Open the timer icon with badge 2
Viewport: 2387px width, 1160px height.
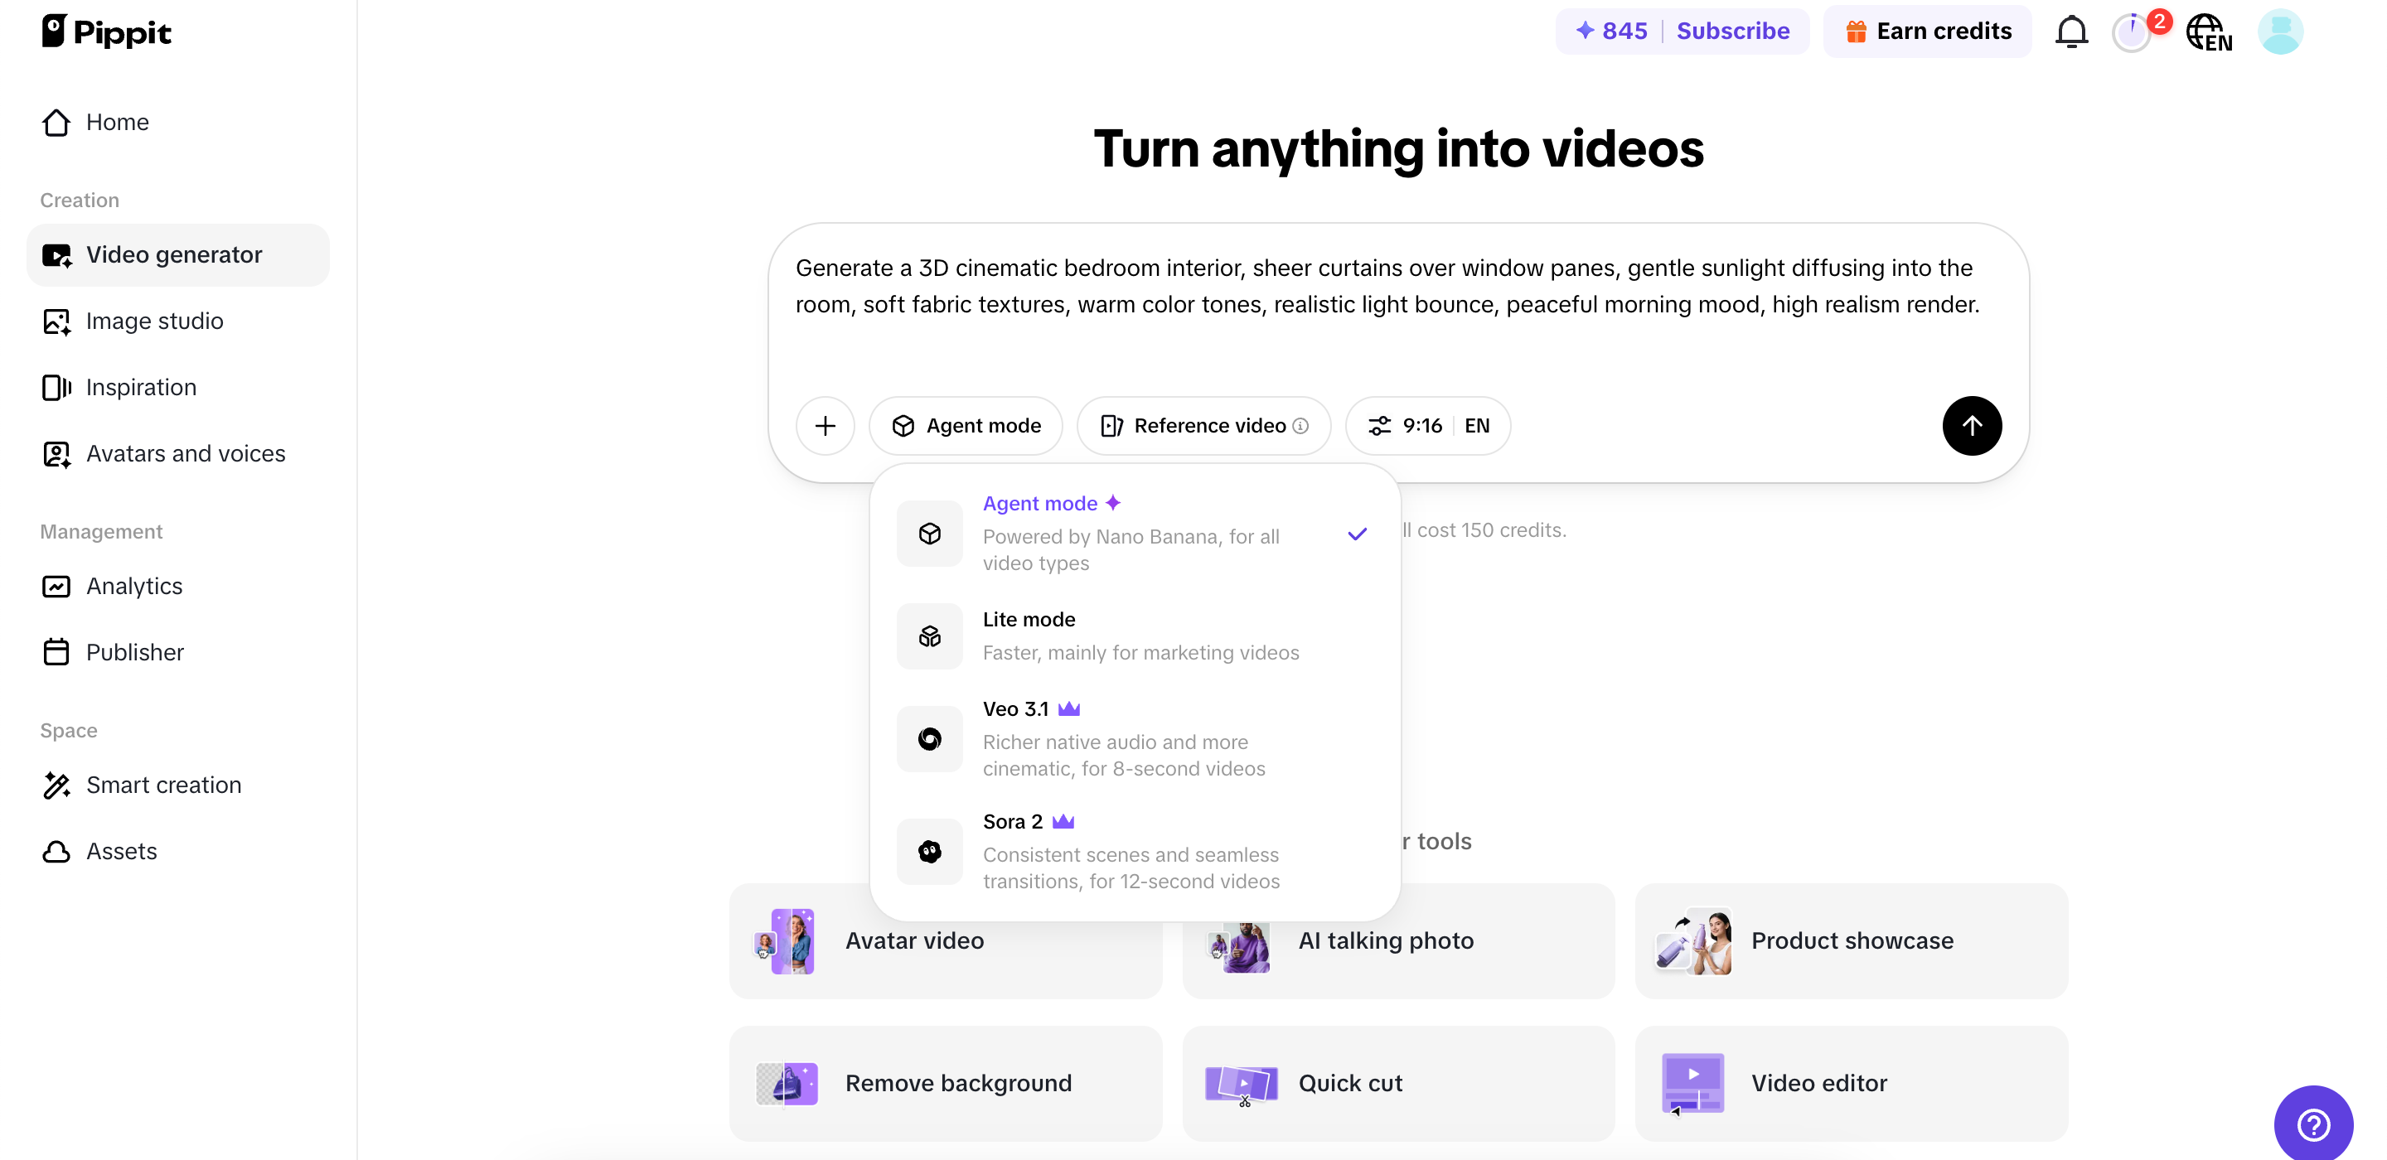[x=2133, y=32]
